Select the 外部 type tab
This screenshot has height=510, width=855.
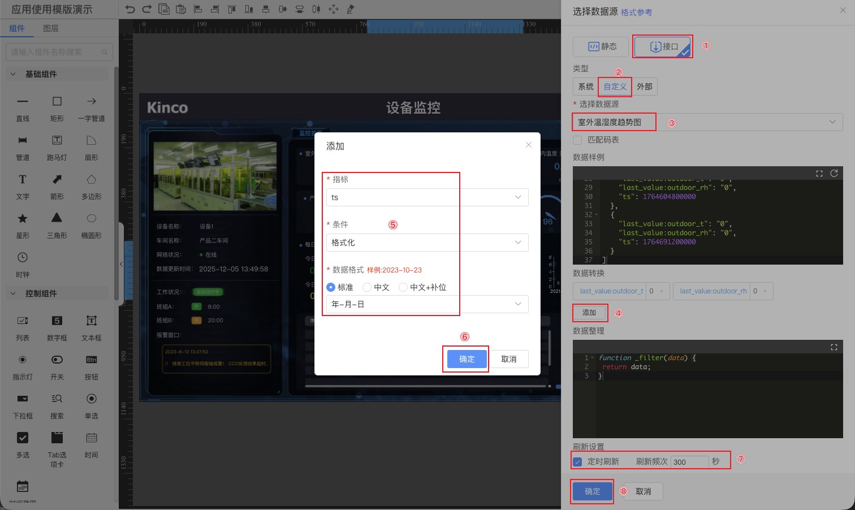[x=644, y=87]
